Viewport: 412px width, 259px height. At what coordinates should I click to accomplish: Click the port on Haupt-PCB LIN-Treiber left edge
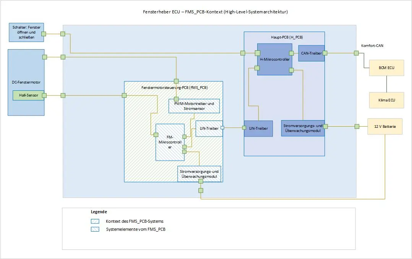pyautogui.click(x=244, y=128)
